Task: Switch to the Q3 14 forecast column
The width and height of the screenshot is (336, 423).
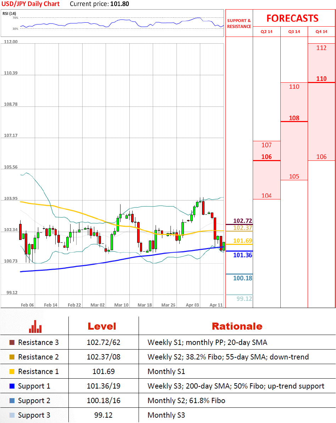Action: pyautogui.click(x=294, y=32)
